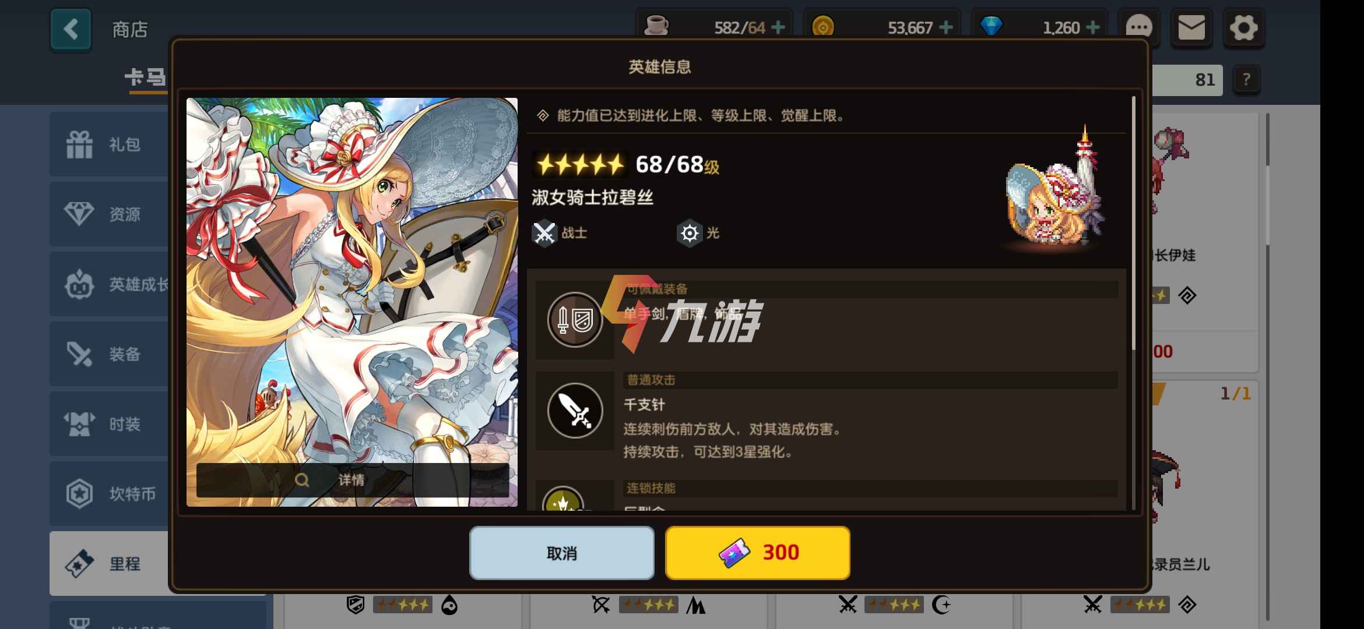This screenshot has height=629, width=1364.
Task: Purchase hero with 300 tickets button
Action: (x=757, y=553)
